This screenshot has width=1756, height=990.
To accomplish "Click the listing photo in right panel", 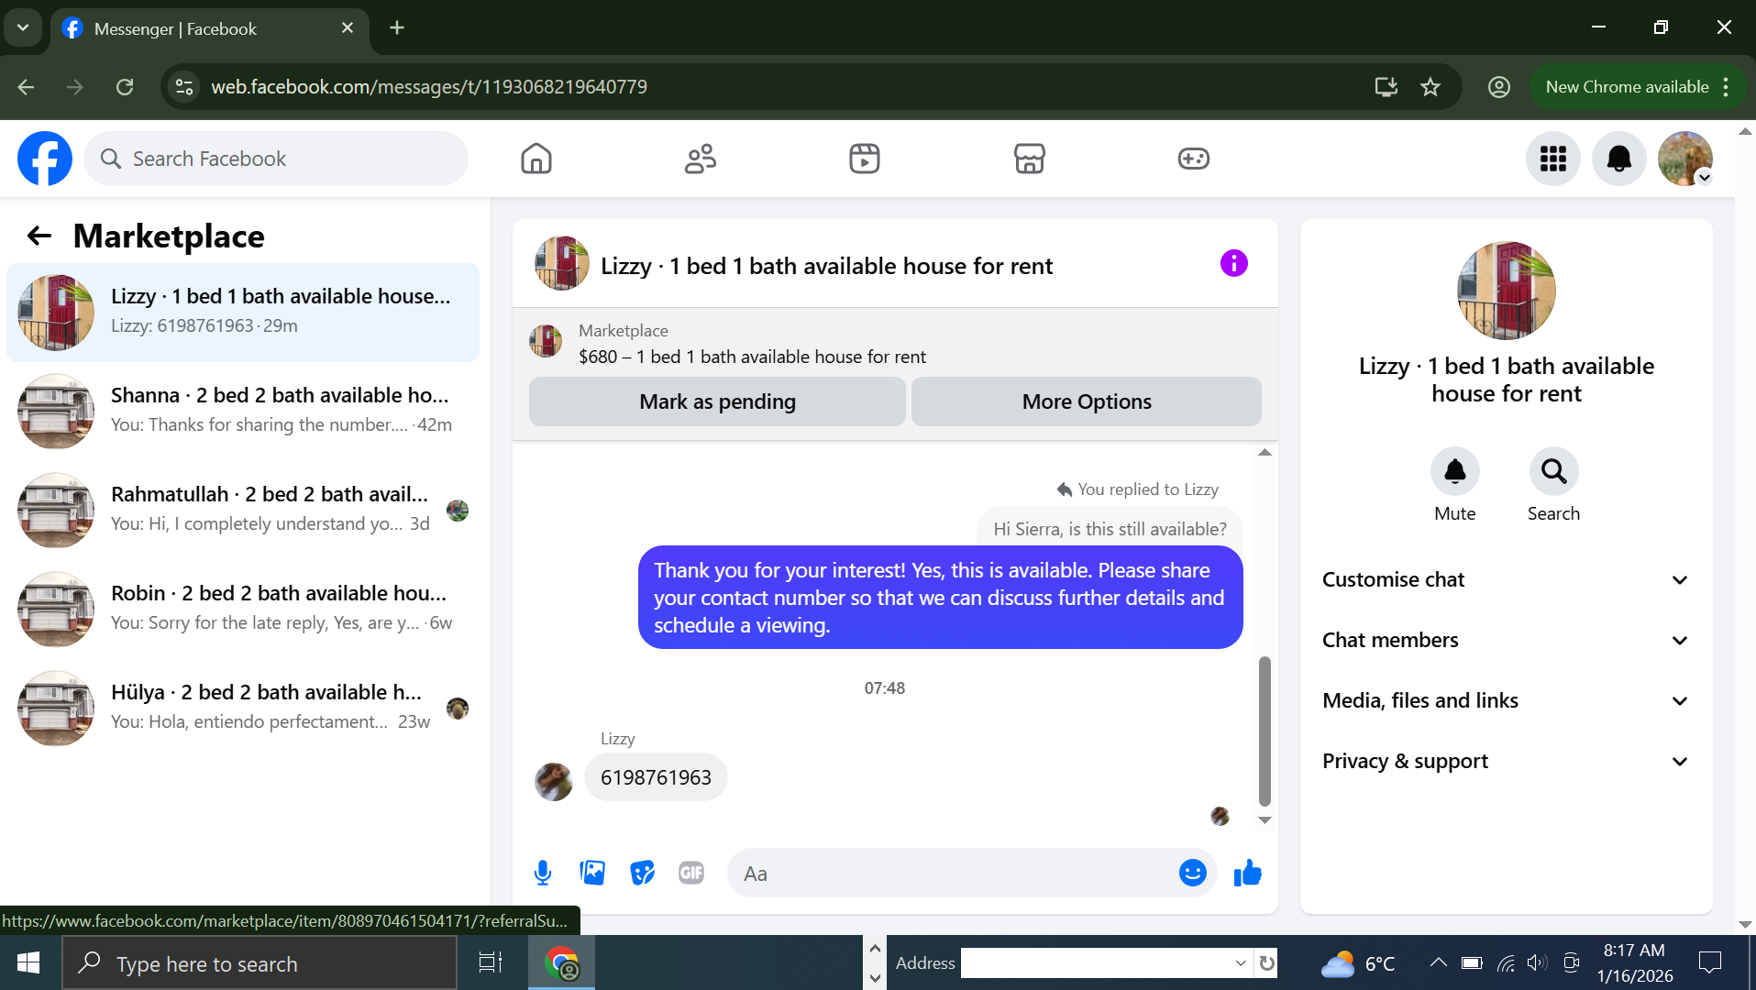I will pos(1507,291).
